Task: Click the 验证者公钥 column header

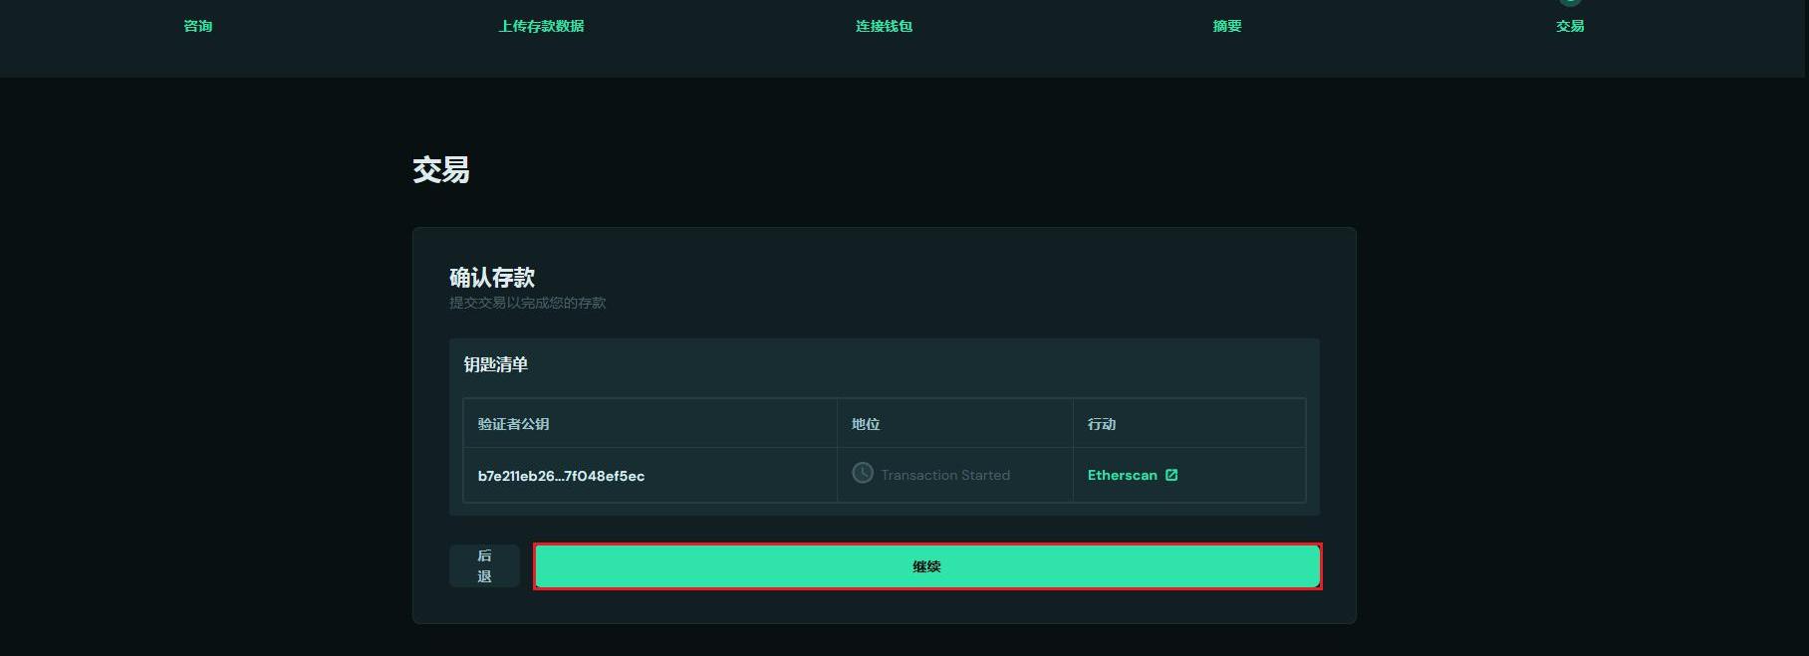Action: (513, 424)
